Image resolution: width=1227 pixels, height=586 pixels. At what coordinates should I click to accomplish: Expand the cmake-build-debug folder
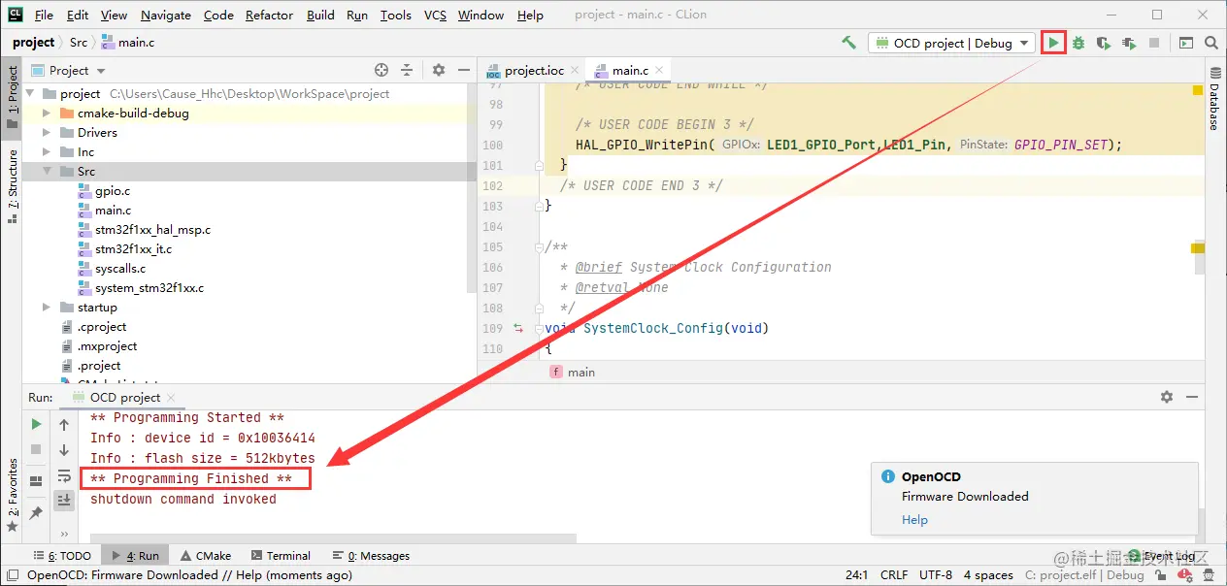(47, 113)
